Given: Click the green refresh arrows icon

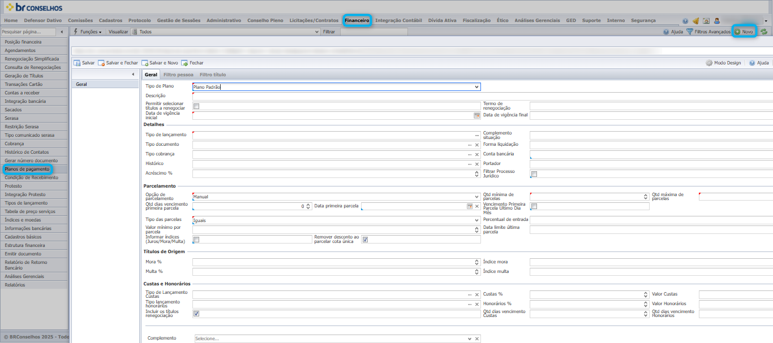Looking at the screenshot, I should (764, 32).
